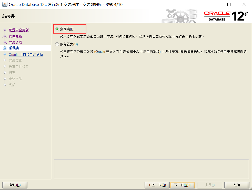
Task: Click the 完成 step text
Action: coord(12,85)
